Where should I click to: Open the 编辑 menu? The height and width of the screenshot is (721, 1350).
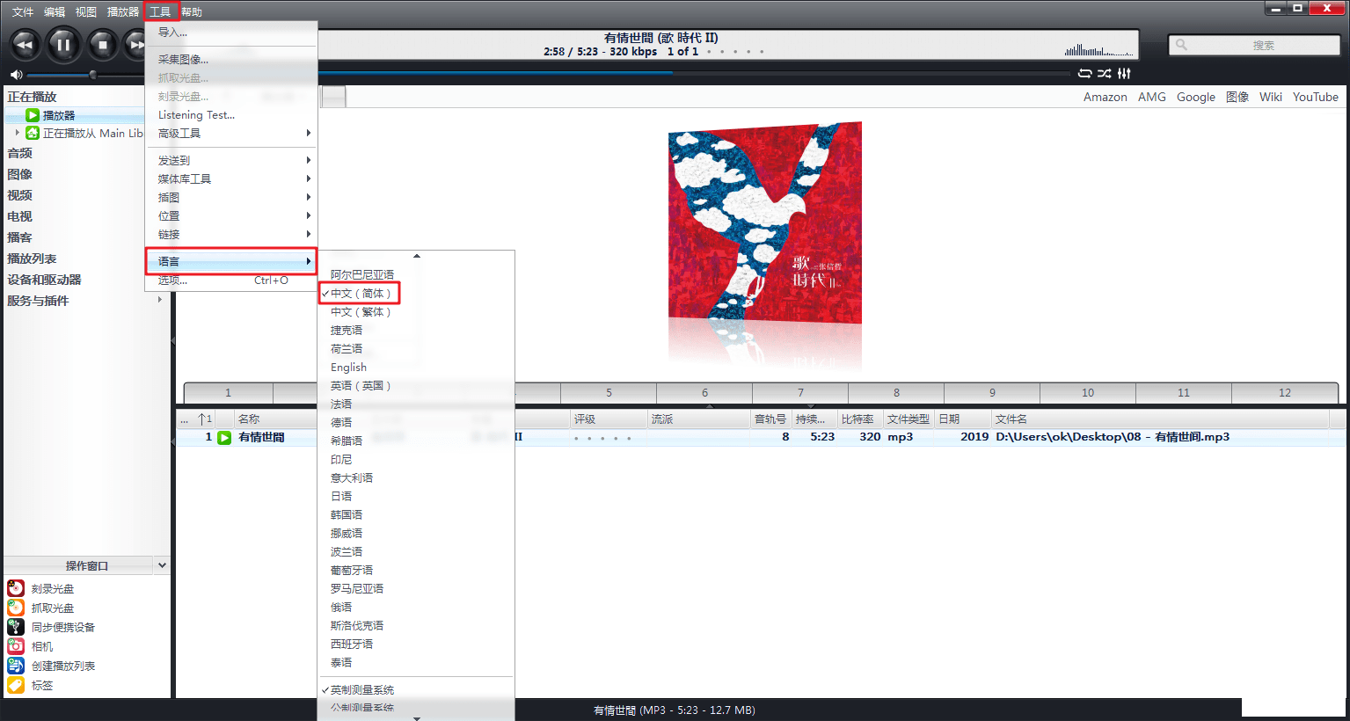(x=55, y=11)
